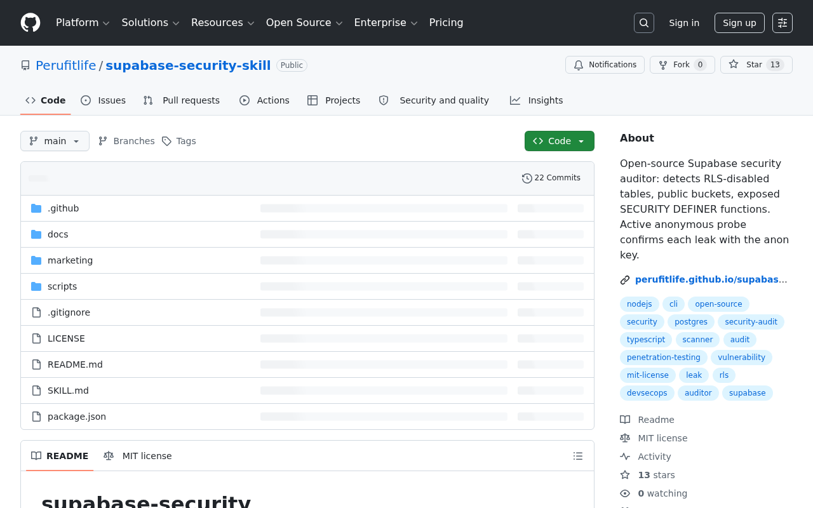Click the file icon for LICENSE

[36, 338]
